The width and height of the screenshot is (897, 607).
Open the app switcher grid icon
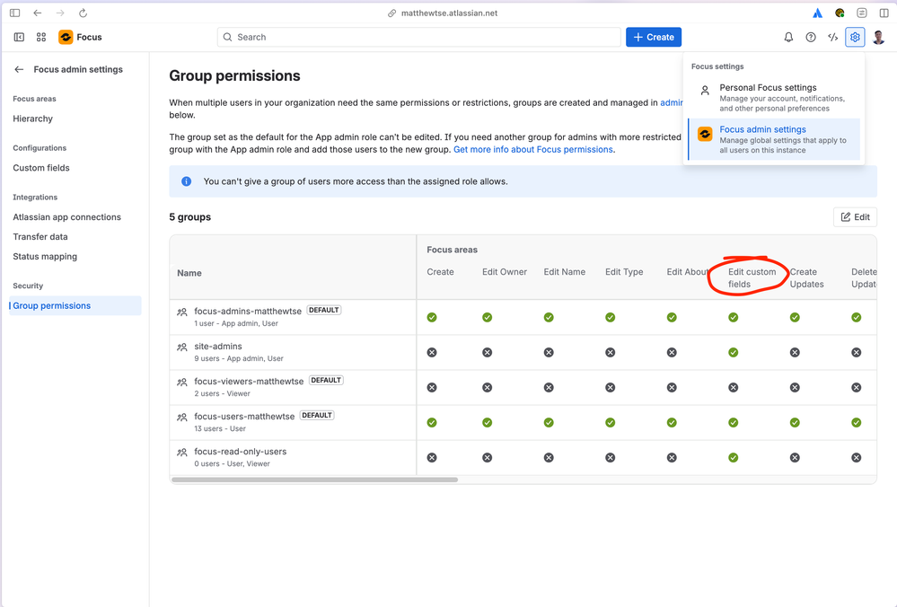tap(41, 37)
